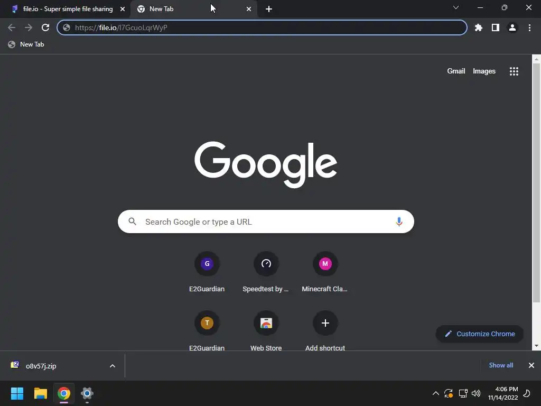The height and width of the screenshot is (406, 541).
Task: Click the site info globe icon
Action: pos(67,27)
